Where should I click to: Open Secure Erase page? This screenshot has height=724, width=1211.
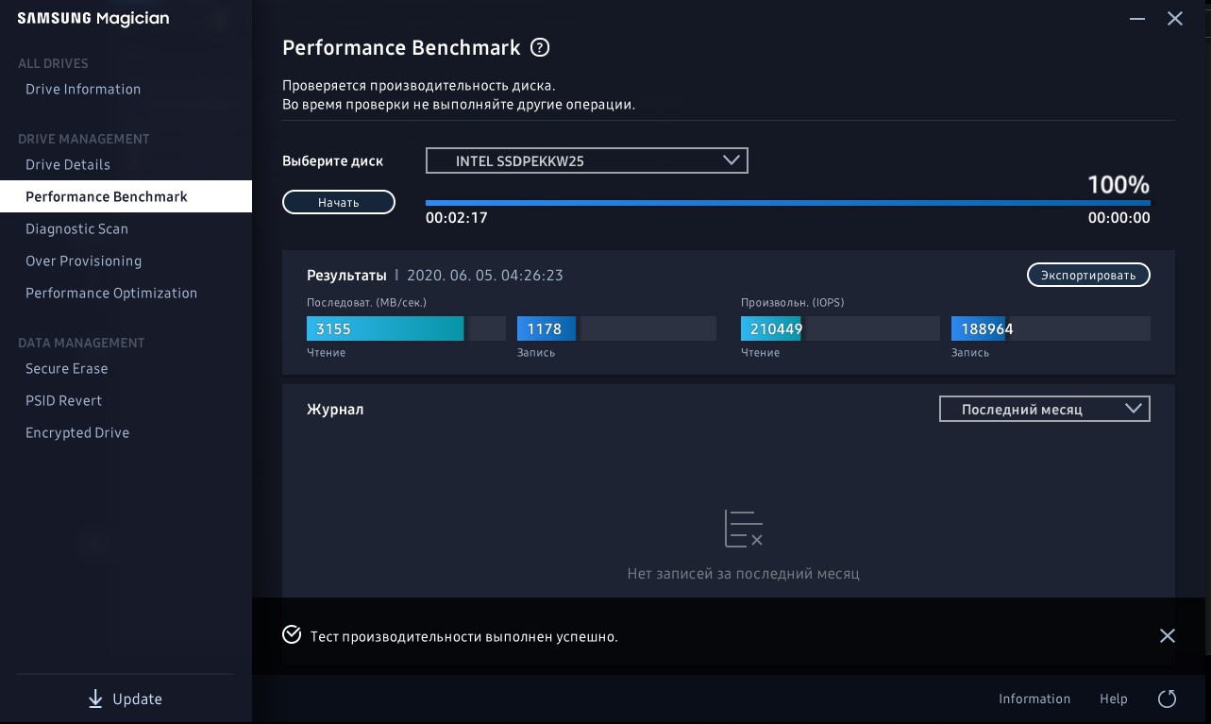tap(66, 368)
